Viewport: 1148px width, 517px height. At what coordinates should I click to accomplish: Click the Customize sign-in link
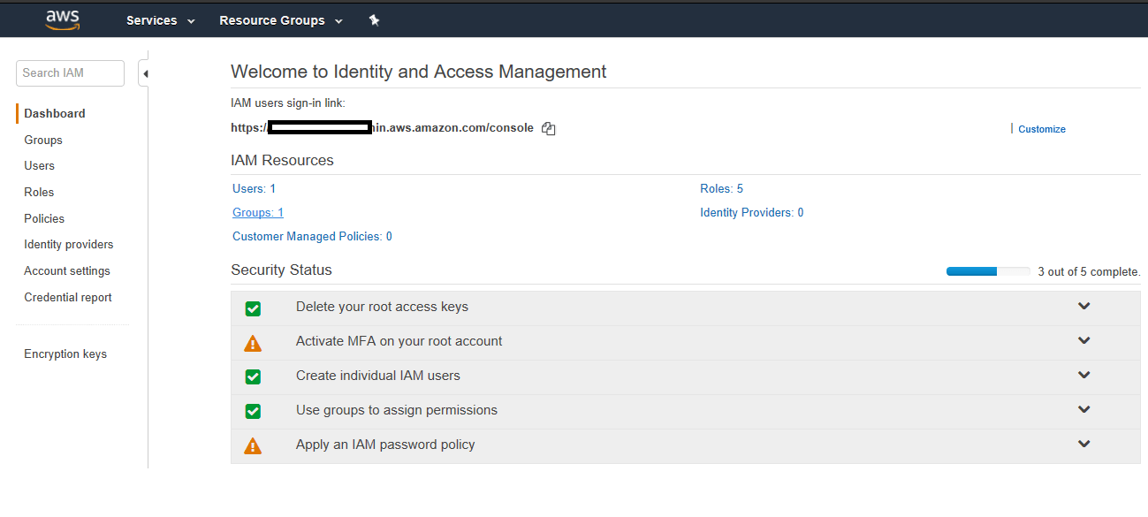pos(1042,129)
